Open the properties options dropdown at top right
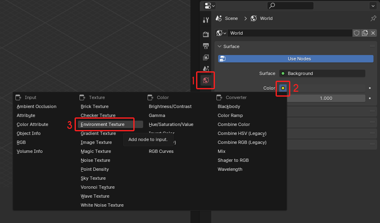380x223 pixels. pyautogui.click(x=373, y=6)
